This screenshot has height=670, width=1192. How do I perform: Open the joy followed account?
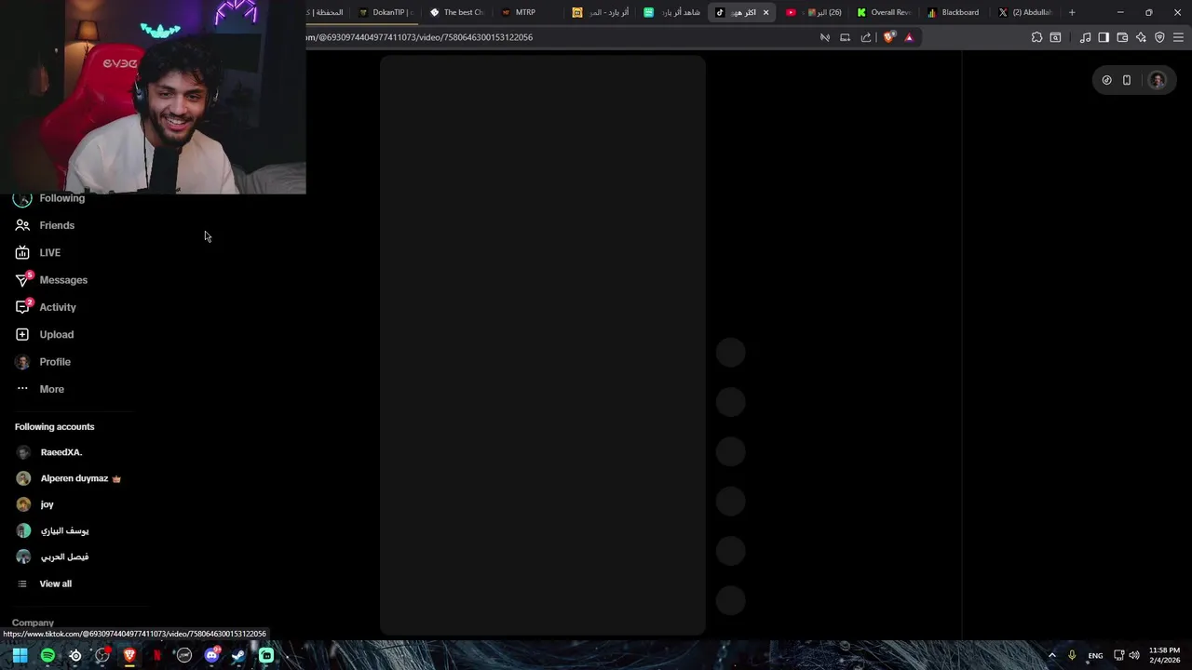[x=47, y=504]
